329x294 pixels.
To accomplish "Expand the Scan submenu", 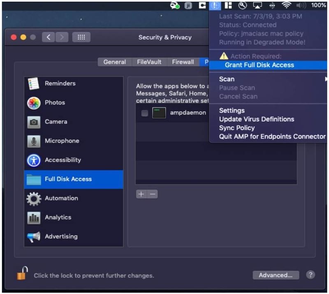I will (x=268, y=79).
